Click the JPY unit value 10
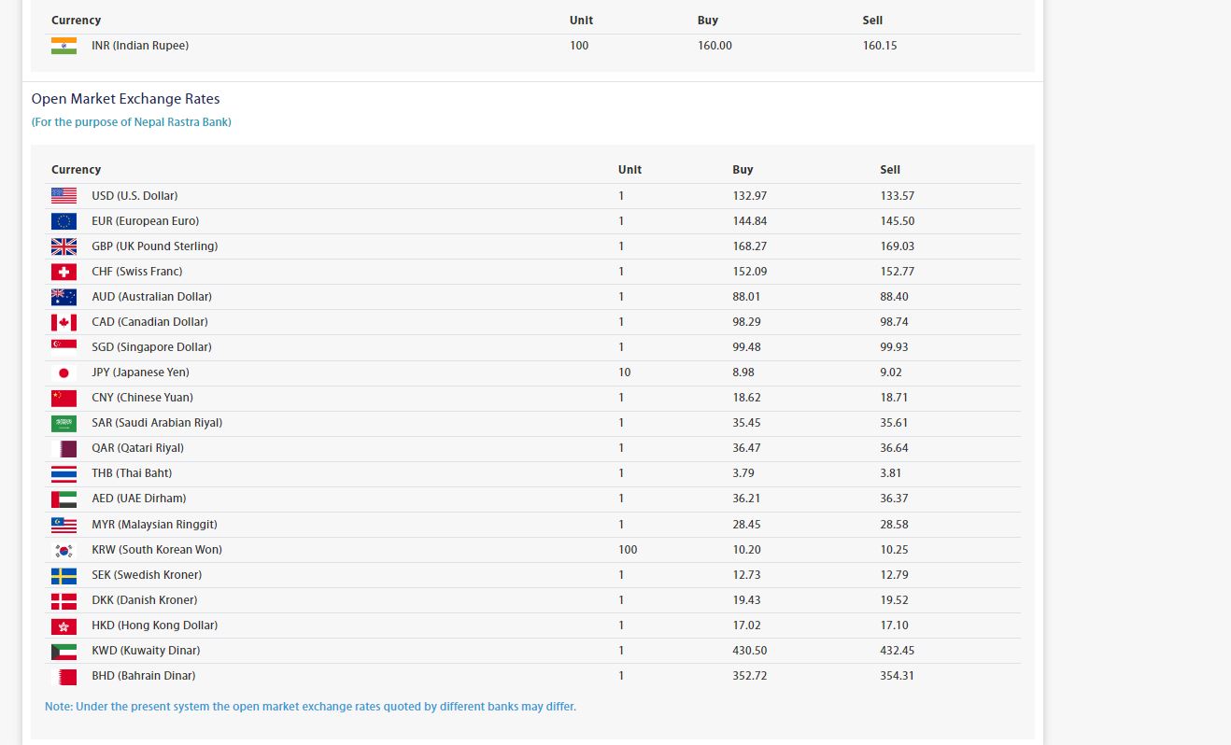The image size is (1231, 745). coord(624,372)
